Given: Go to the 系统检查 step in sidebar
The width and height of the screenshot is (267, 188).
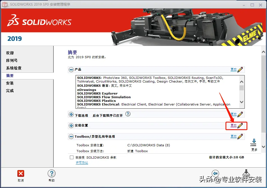Looking at the screenshot, I should 14,68.
